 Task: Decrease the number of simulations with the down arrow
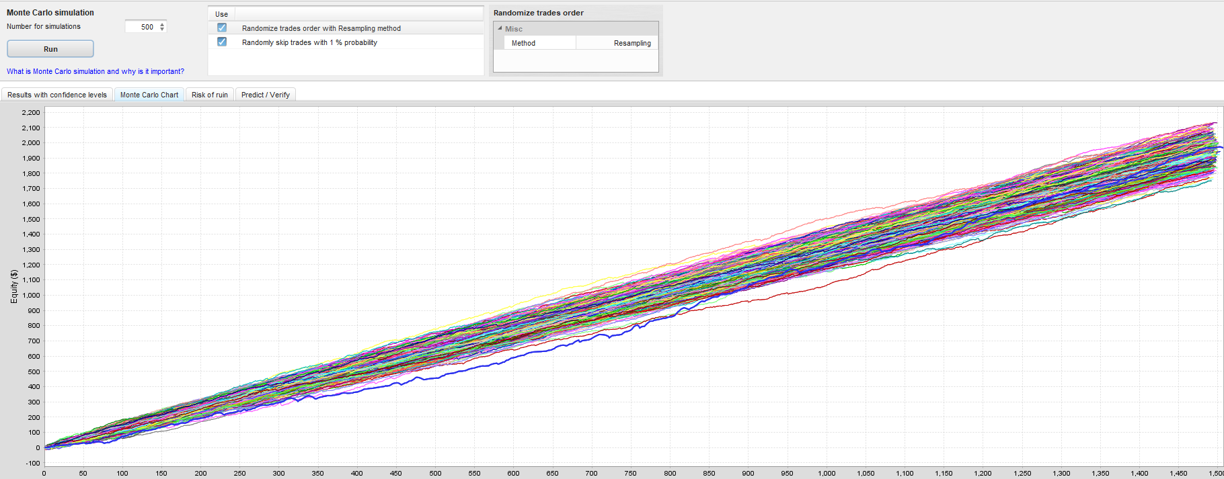162,30
